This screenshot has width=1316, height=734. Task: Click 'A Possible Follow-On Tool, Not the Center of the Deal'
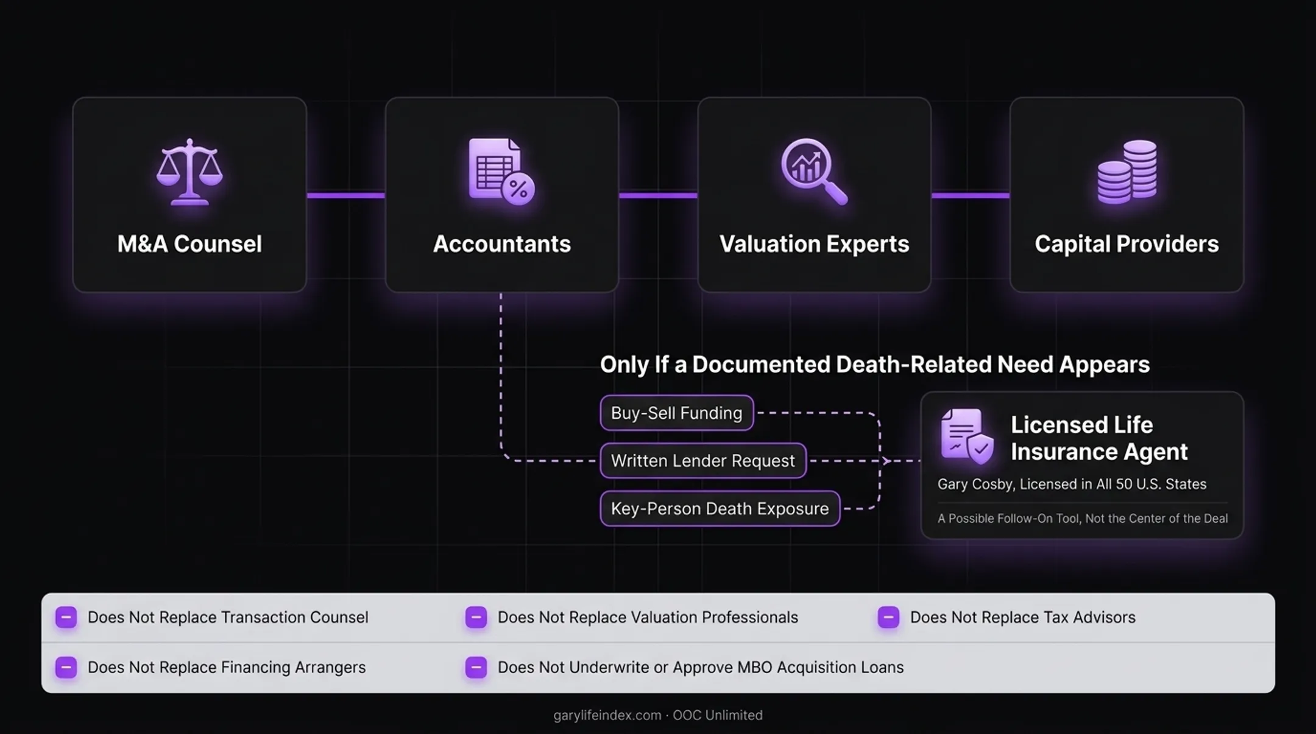coord(1083,519)
